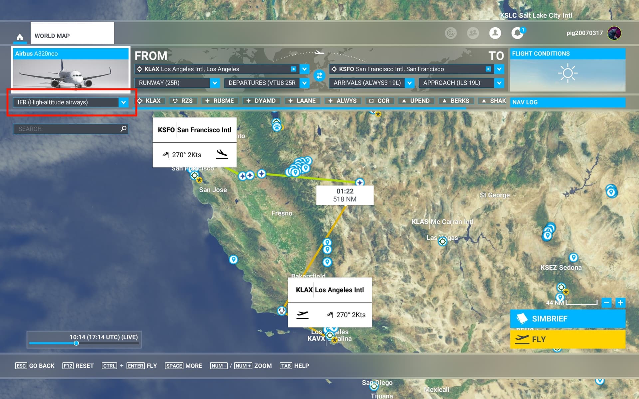This screenshot has width=639, height=399.
Task: Zoom out the map with minus
Action: pos(606,303)
